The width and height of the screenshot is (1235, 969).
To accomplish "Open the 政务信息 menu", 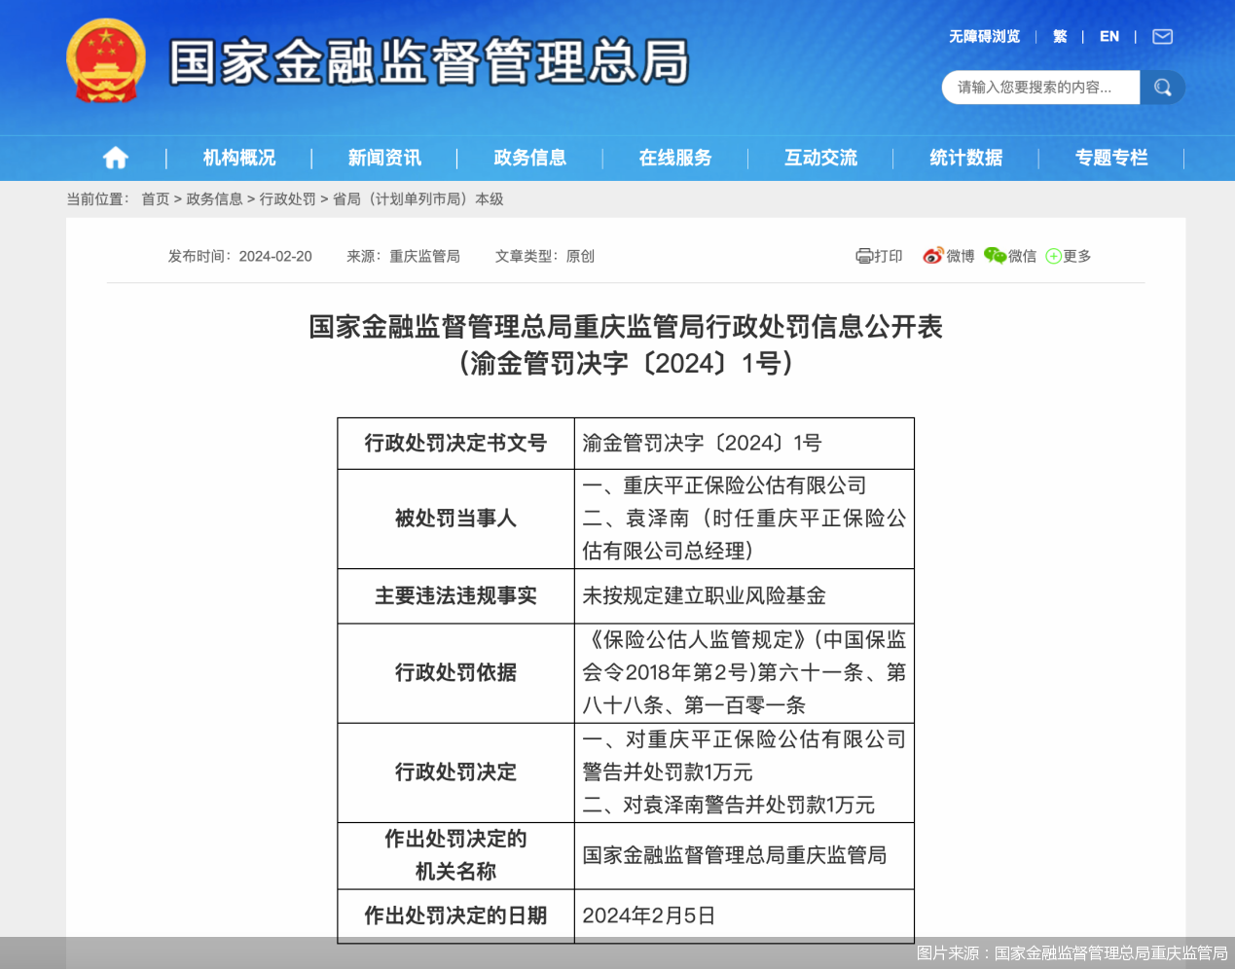I will [529, 158].
